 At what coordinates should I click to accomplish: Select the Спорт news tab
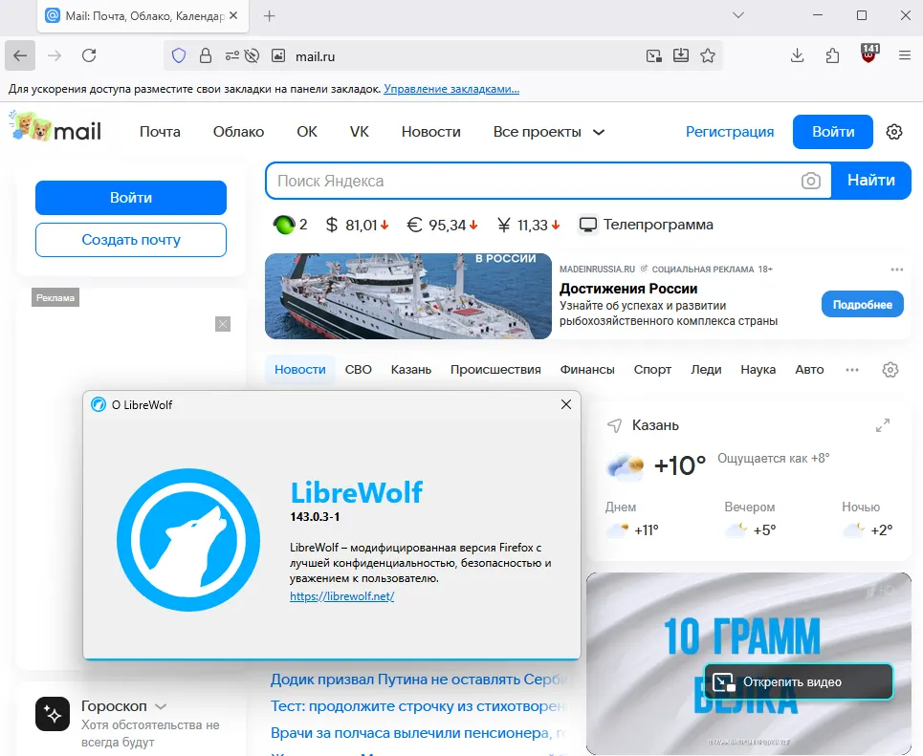click(x=652, y=370)
